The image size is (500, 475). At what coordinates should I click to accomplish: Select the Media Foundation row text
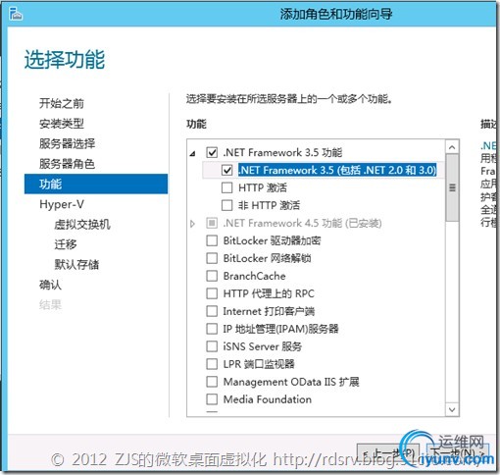pos(267,399)
